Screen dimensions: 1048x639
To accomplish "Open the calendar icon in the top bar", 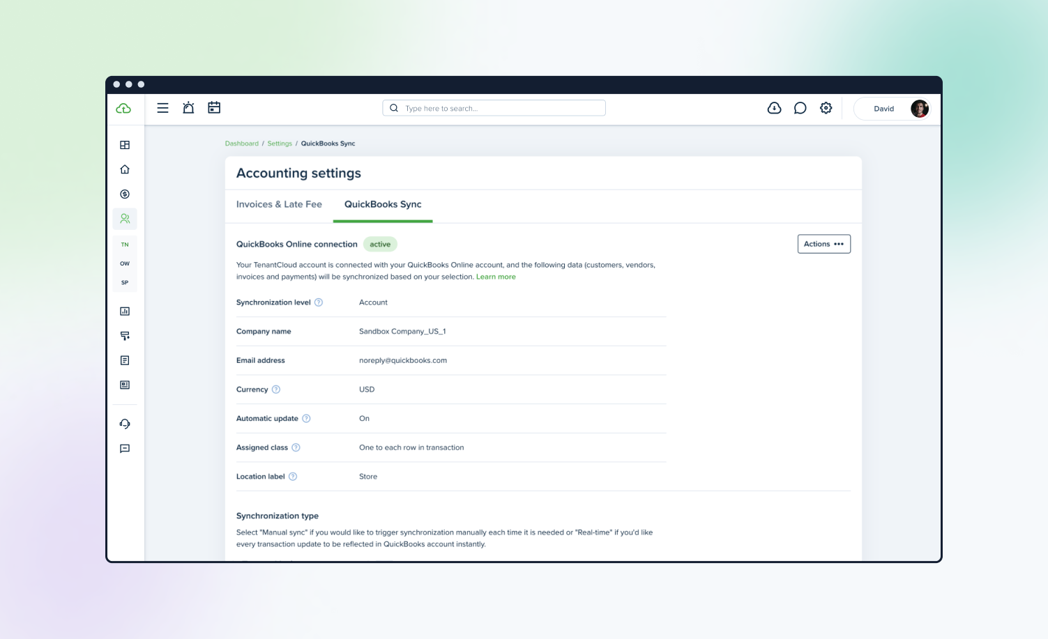I will click(x=214, y=108).
